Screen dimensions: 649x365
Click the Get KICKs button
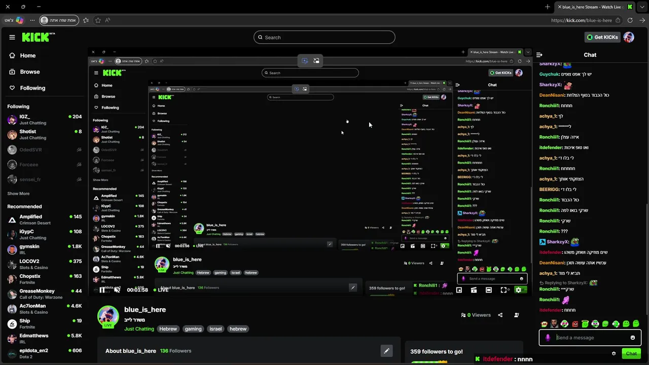(x=602, y=37)
